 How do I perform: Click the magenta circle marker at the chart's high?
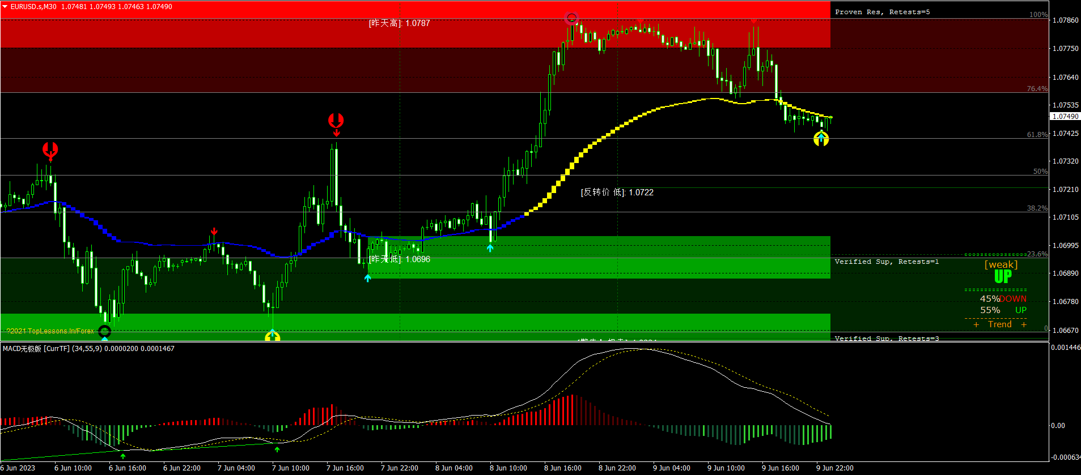coord(572,18)
